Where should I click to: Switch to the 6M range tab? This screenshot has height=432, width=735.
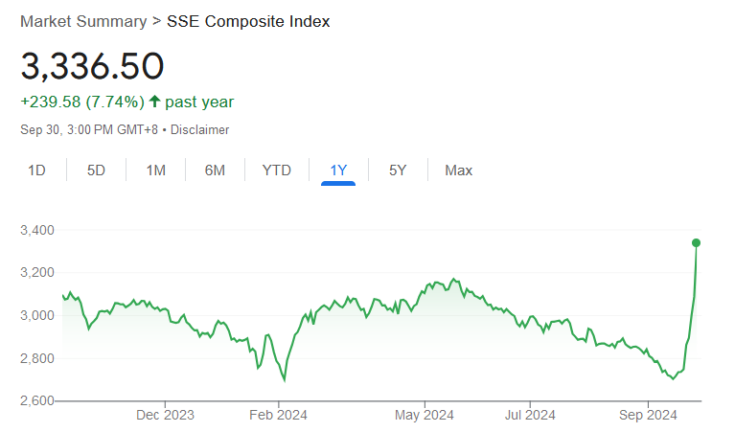pos(215,171)
